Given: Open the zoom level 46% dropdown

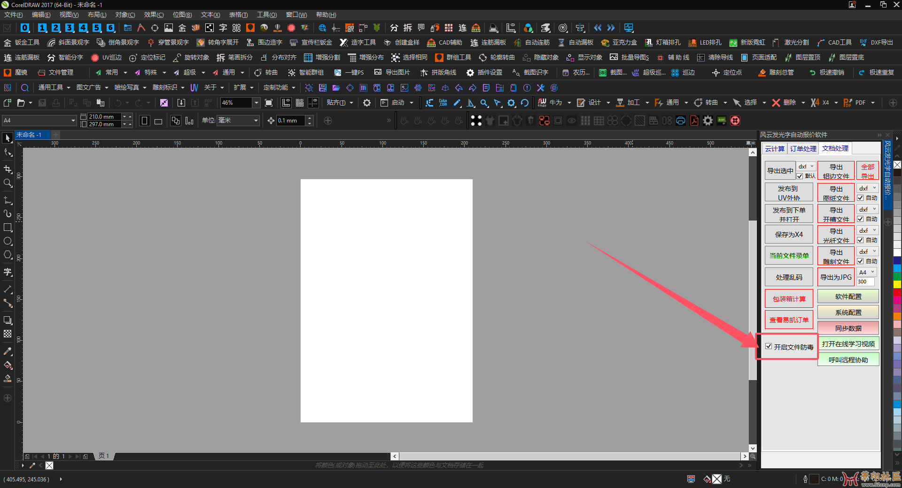Looking at the screenshot, I should point(256,103).
